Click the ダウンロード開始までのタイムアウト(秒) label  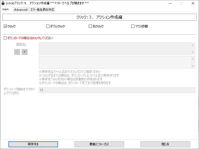(19, 91)
